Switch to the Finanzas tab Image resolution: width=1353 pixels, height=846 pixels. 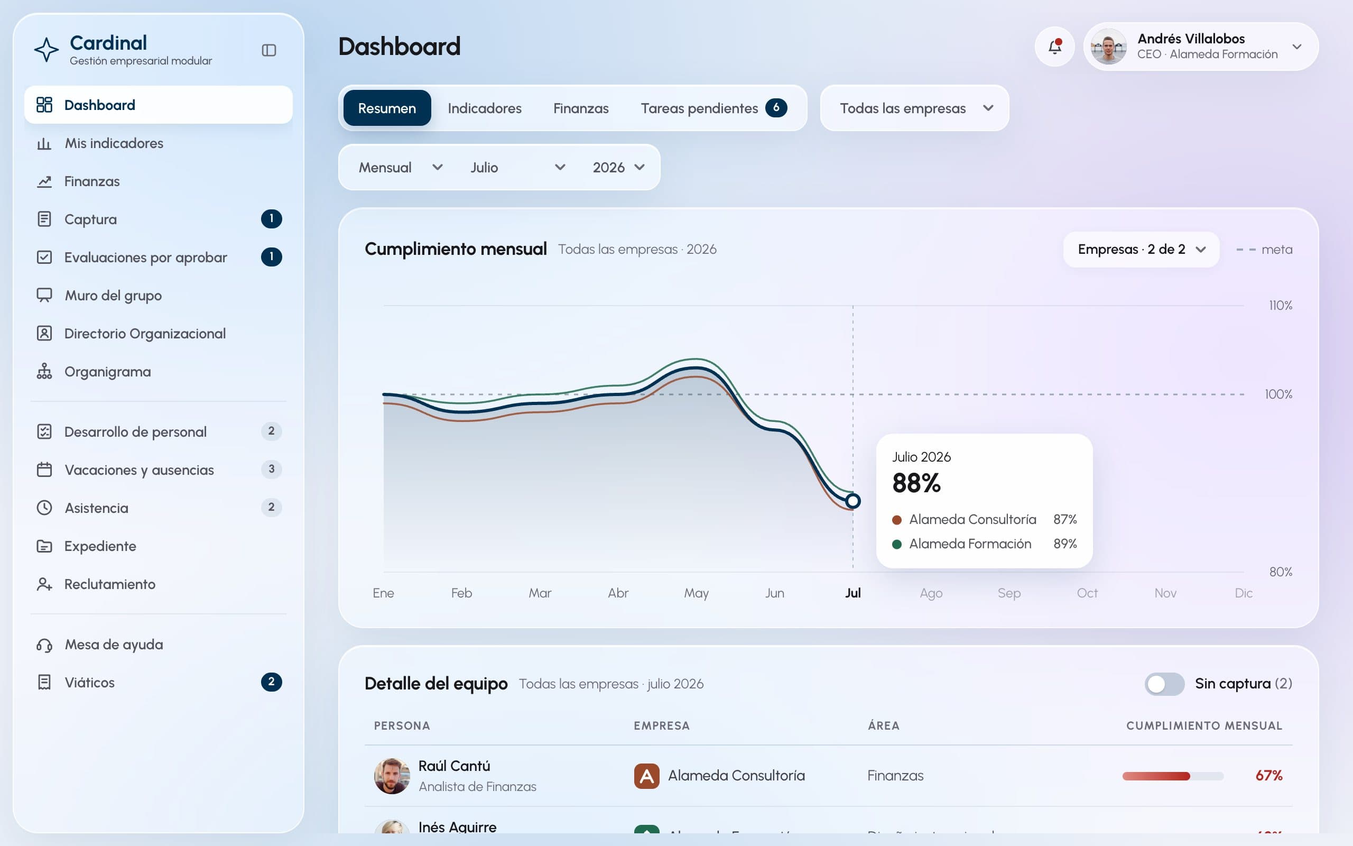(x=581, y=108)
